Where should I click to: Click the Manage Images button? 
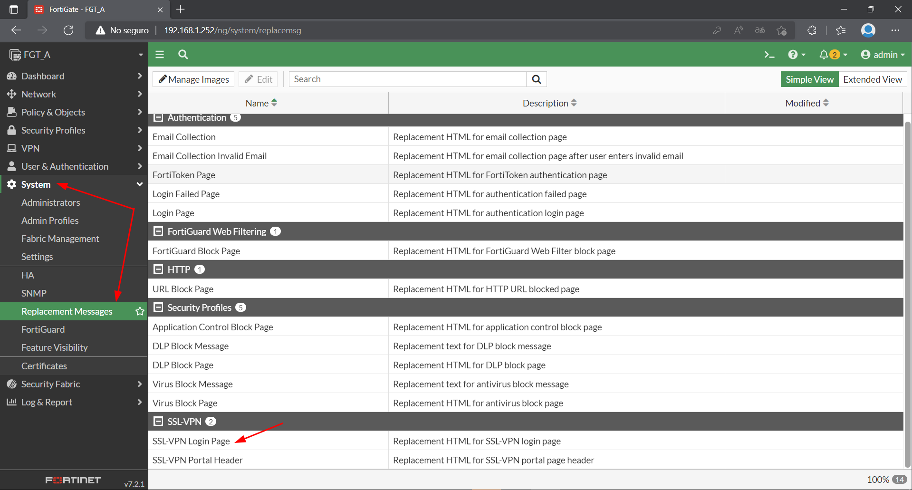pyautogui.click(x=193, y=79)
